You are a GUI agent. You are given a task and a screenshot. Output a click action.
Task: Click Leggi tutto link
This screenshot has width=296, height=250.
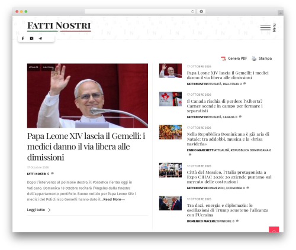click(36, 210)
